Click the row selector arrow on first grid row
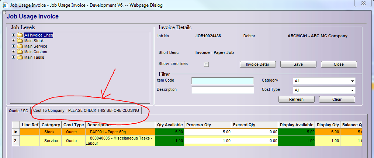 [x=16, y=132]
